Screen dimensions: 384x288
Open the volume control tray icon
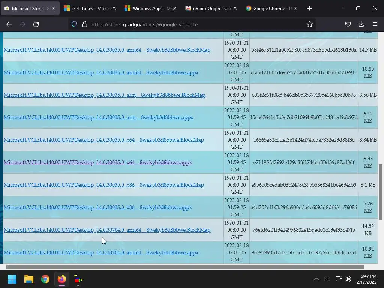348,279
